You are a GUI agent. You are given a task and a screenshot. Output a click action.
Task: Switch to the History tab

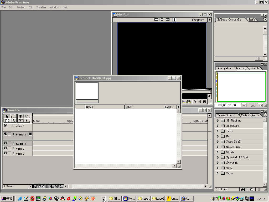pos(241,68)
